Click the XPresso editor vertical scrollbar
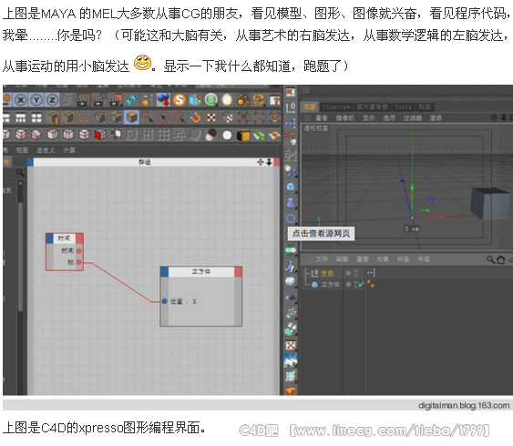The width and height of the screenshot is (513, 446). pyautogui.click(x=20, y=257)
